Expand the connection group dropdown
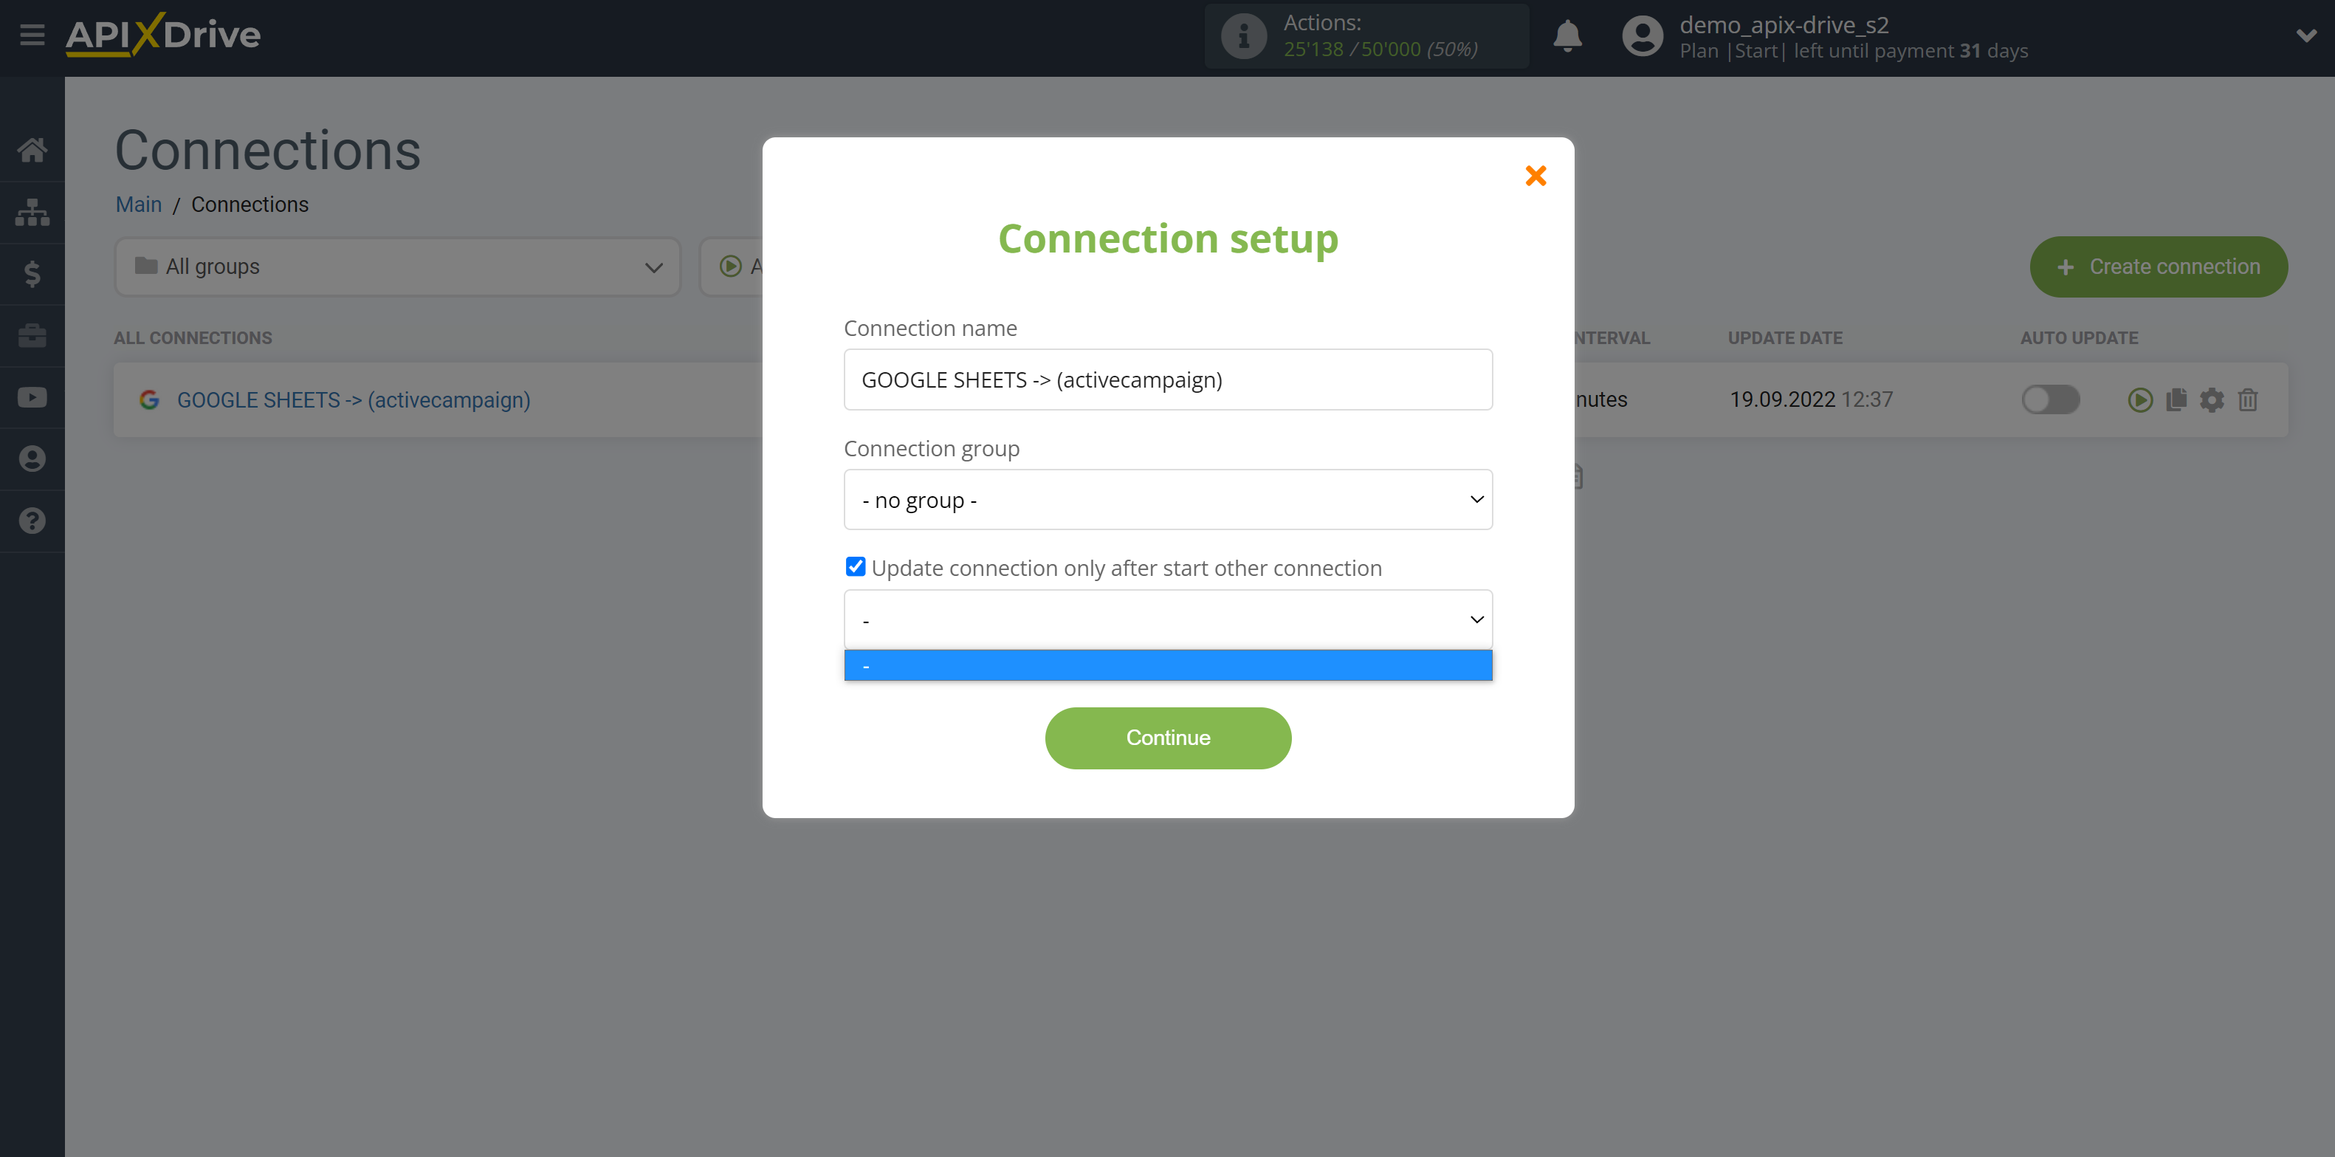 coord(1168,499)
